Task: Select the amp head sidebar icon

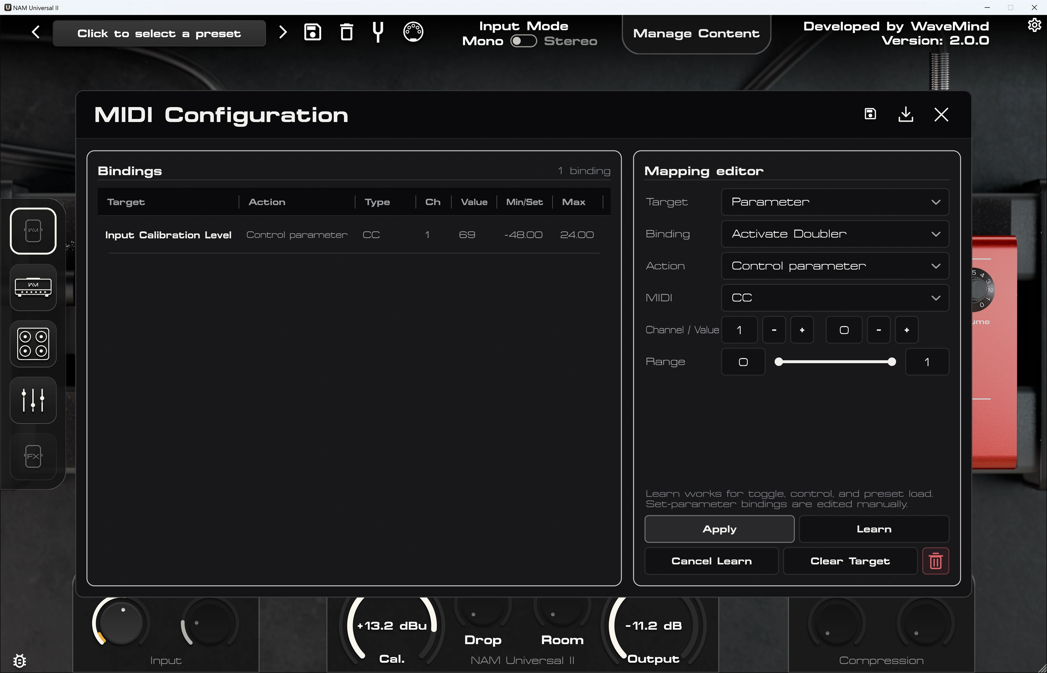Action: coord(33,288)
